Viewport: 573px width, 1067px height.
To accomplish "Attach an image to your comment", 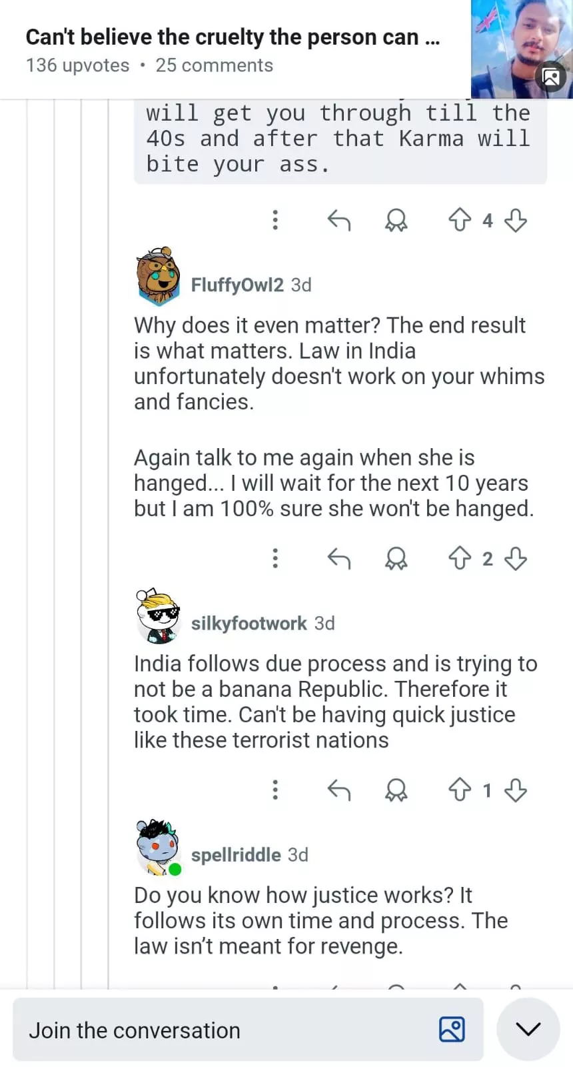I will [452, 1030].
